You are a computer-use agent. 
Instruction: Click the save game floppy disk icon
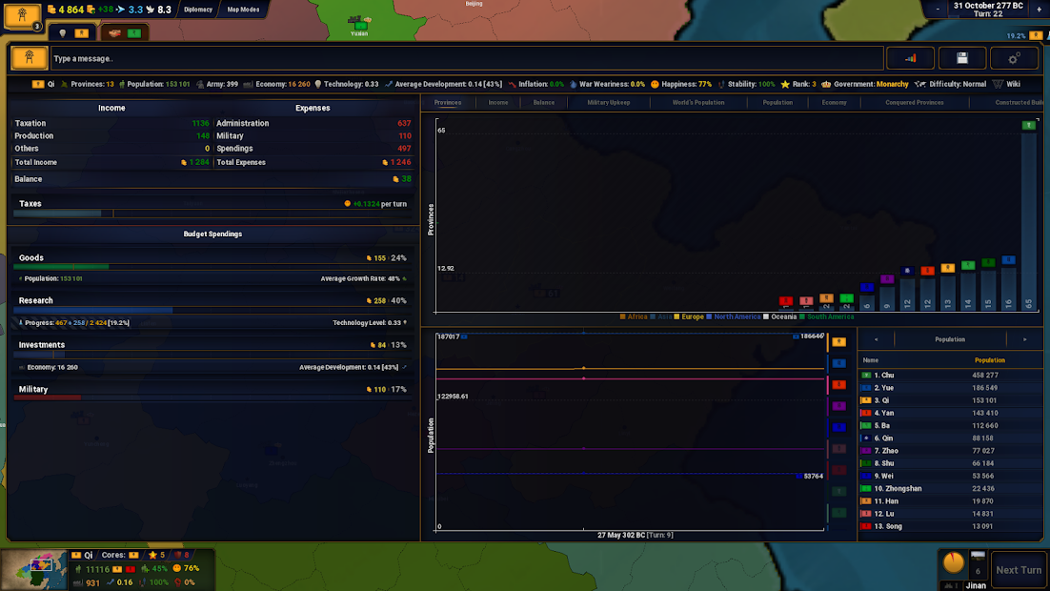click(962, 58)
